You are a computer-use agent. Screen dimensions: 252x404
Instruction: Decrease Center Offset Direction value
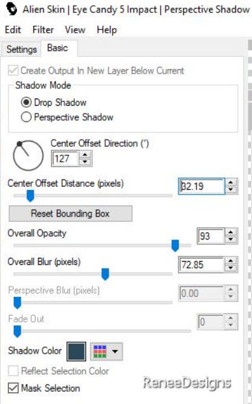[x=85, y=162]
